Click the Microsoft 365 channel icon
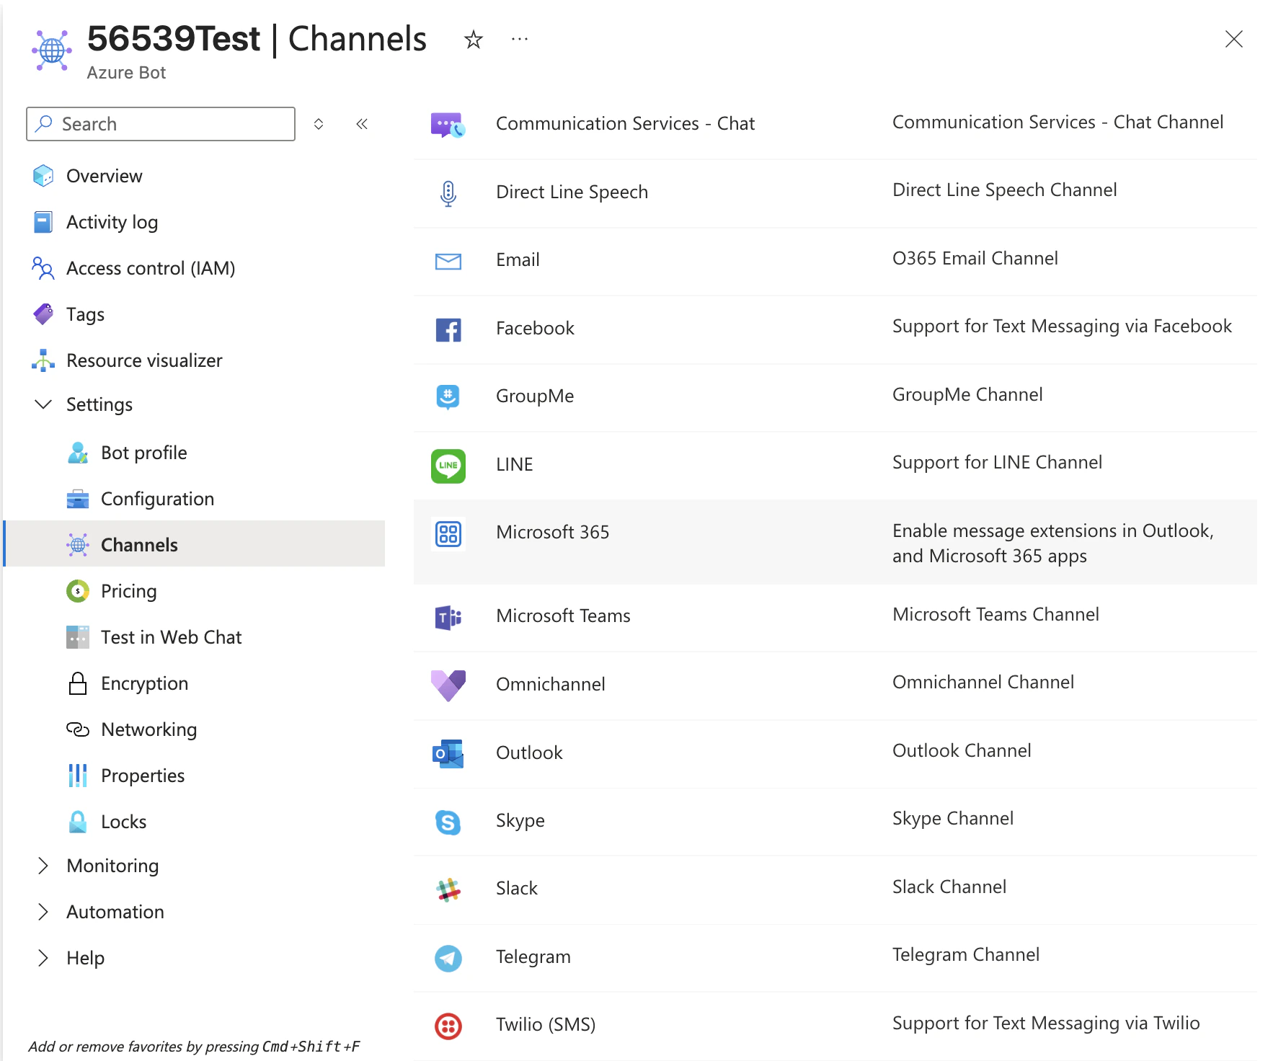Viewport: 1286px width, 1061px height. pyautogui.click(x=448, y=535)
